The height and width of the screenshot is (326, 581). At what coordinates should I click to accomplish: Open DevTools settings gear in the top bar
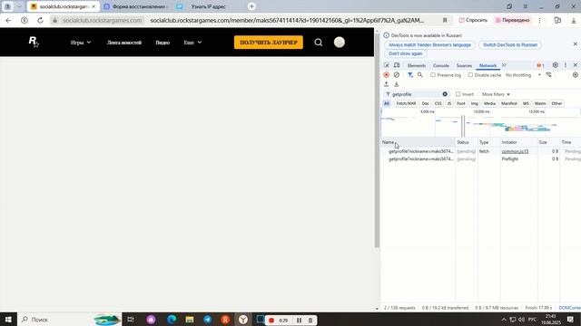click(x=555, y=65)
